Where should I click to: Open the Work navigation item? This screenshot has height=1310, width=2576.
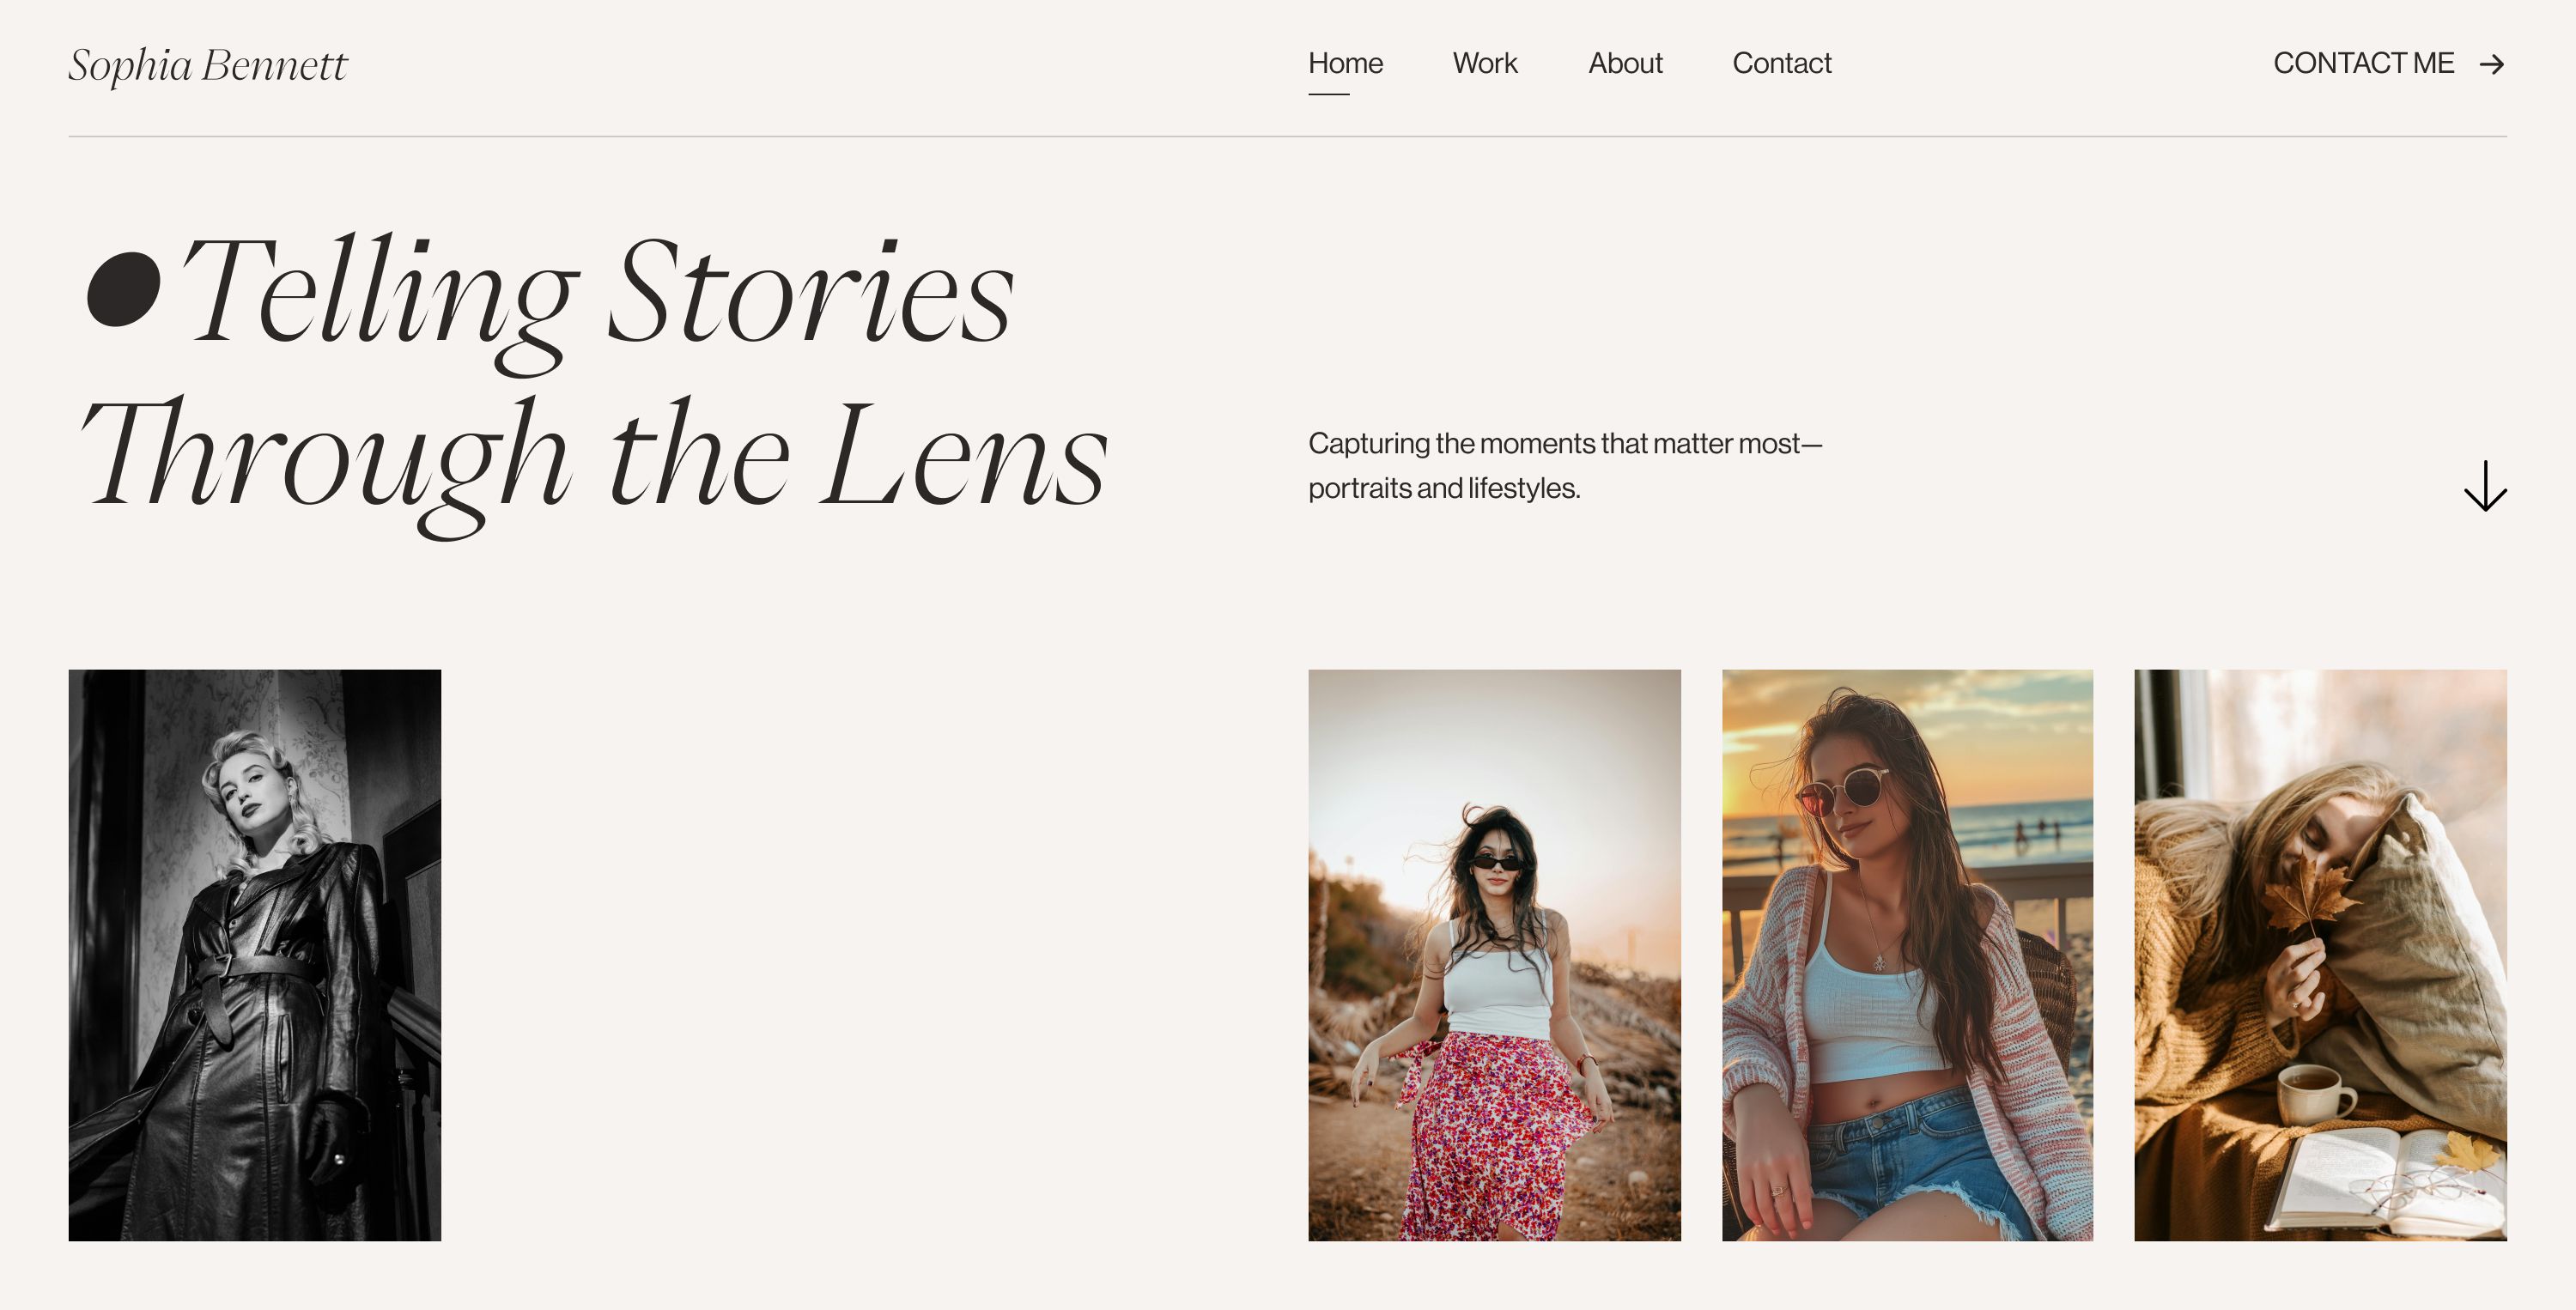[1484, 63]
